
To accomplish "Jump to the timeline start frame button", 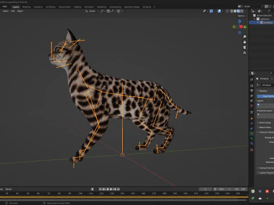I will tap(100, 189).
